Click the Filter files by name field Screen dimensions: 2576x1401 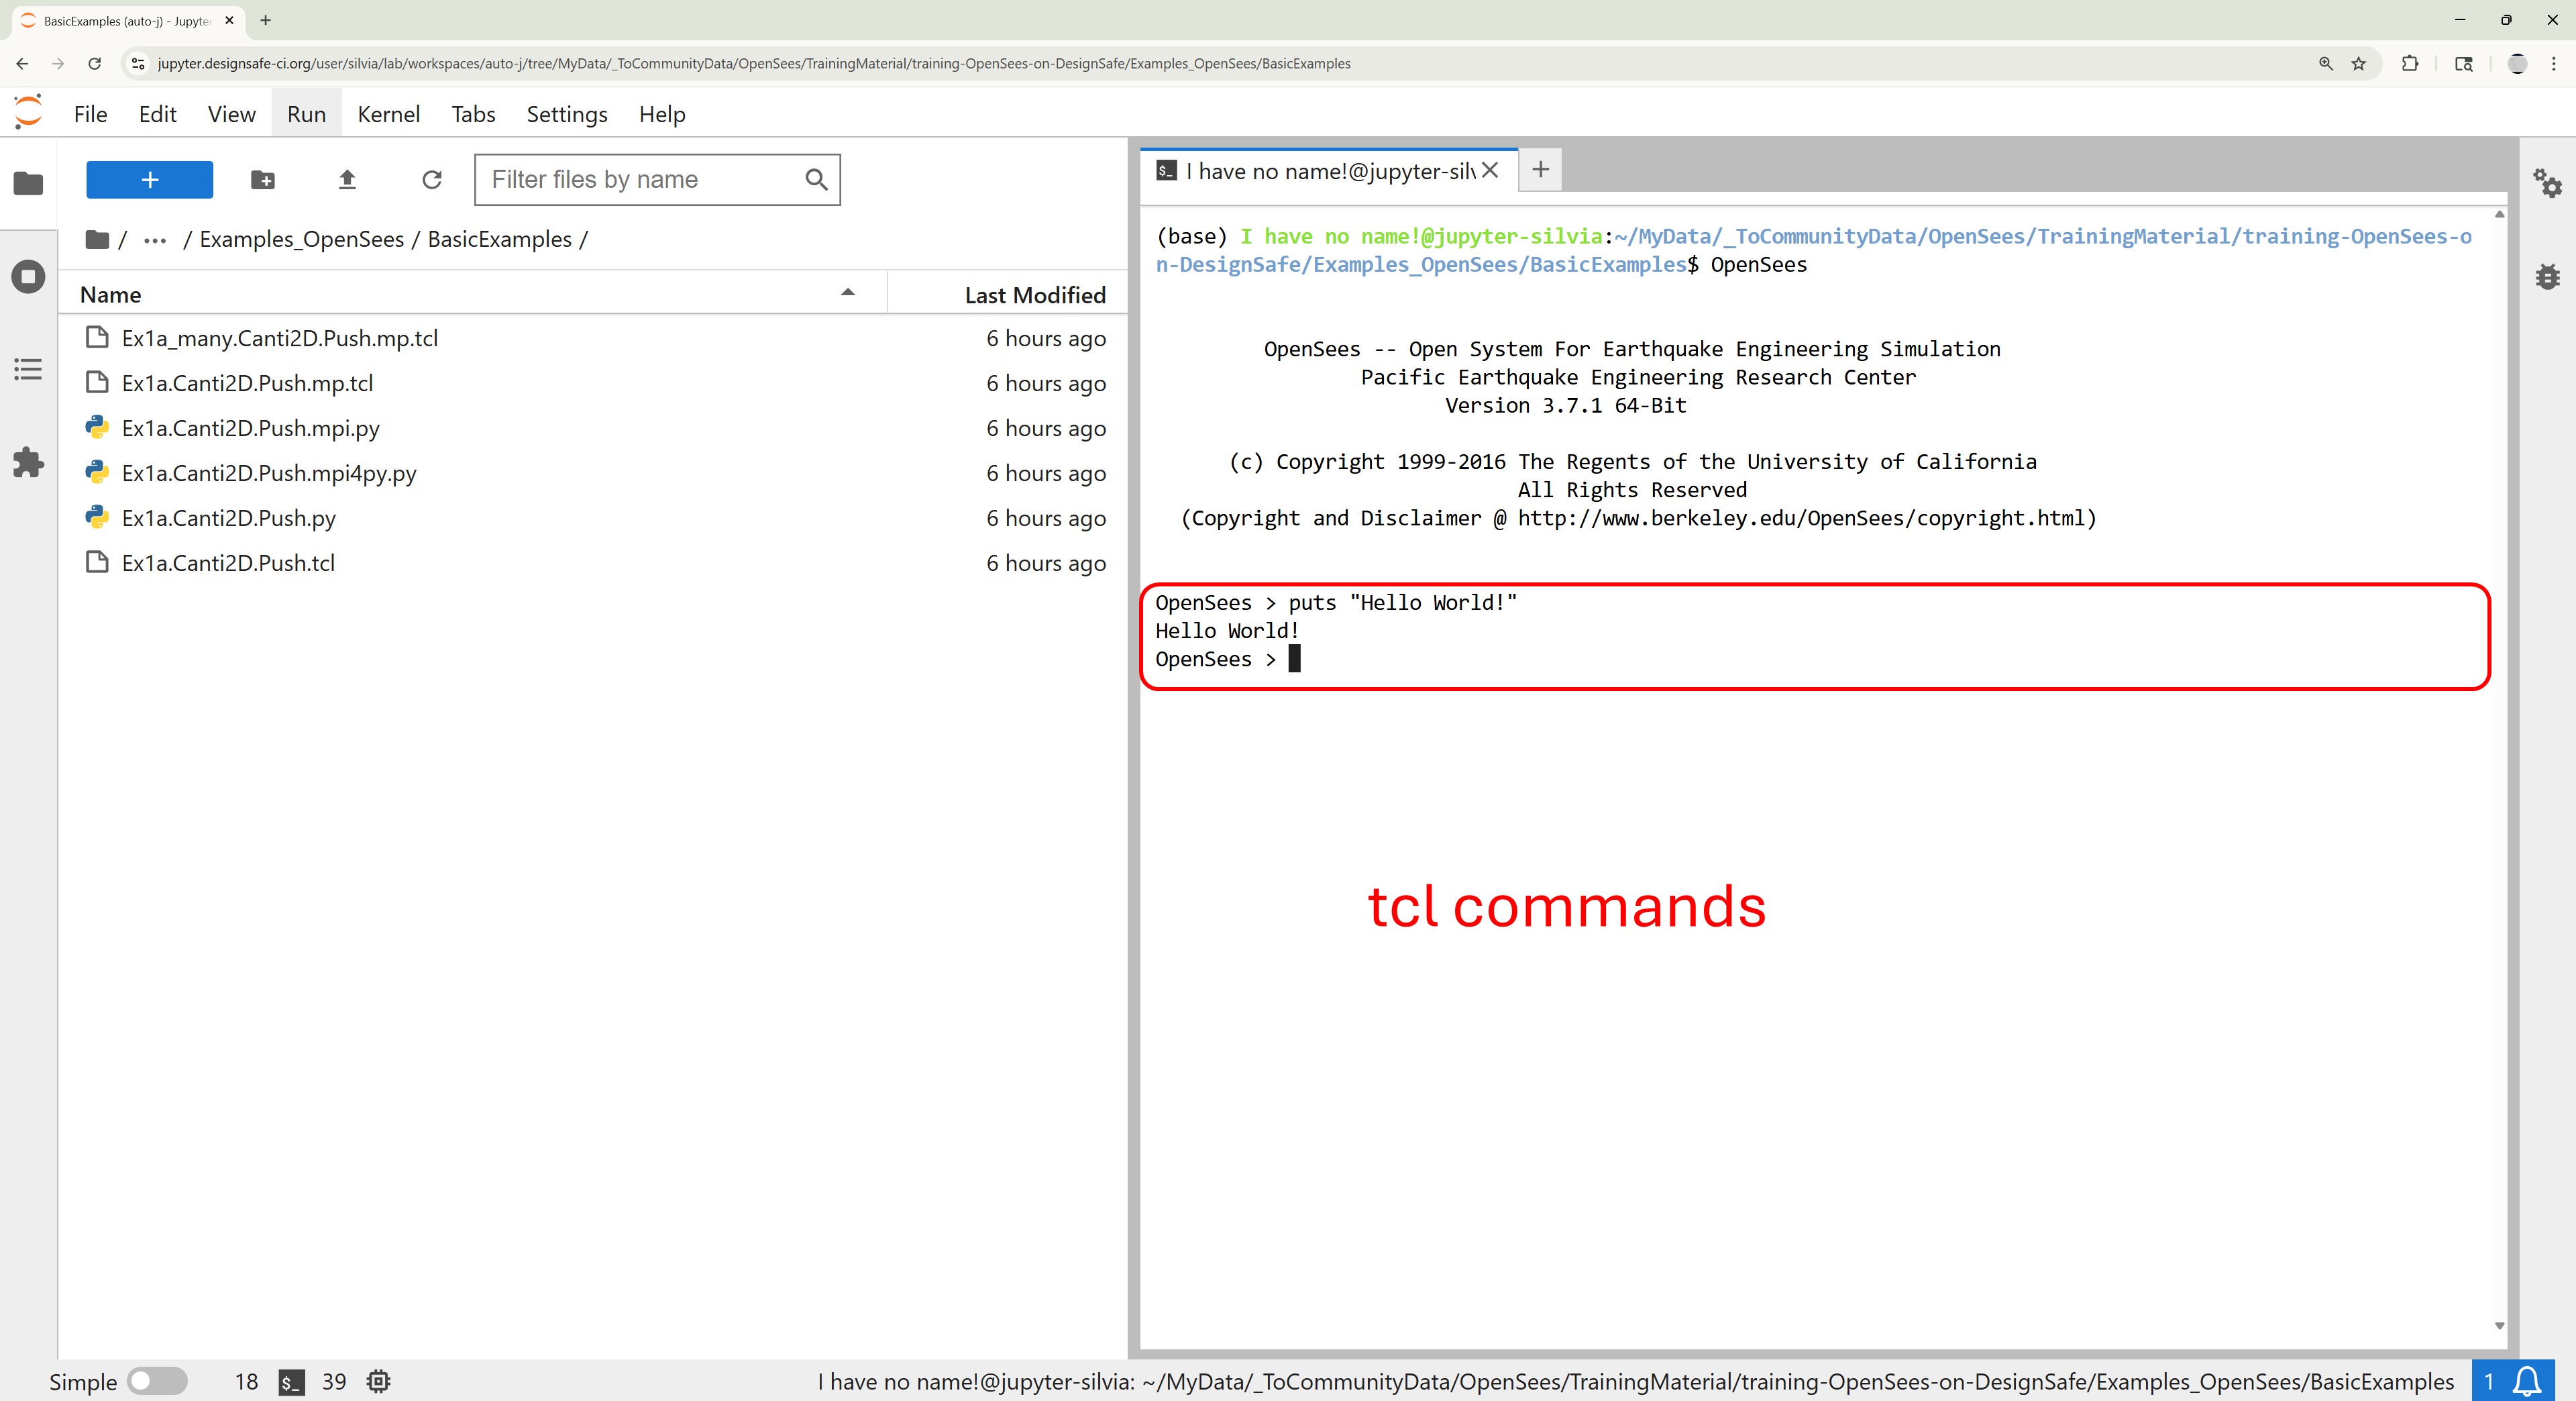[x=640, y=180]
